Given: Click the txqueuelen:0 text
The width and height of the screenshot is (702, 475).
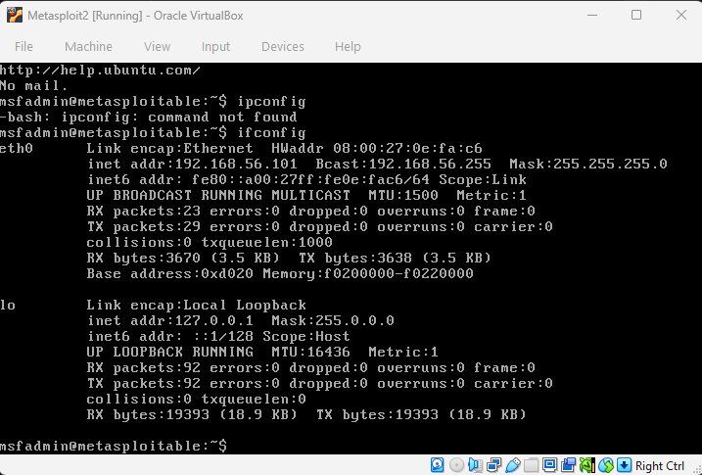Looking at the screenshot, I should point(254,399).
